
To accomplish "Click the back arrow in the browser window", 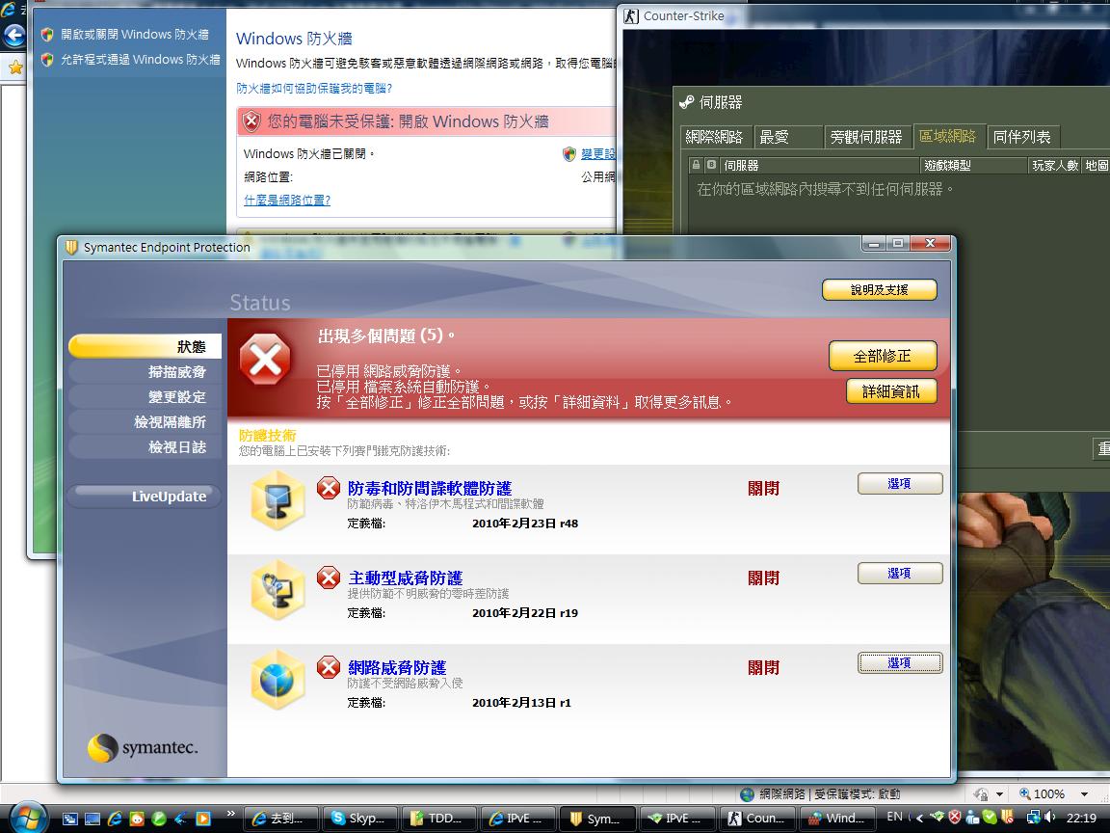I will point(13,37).
